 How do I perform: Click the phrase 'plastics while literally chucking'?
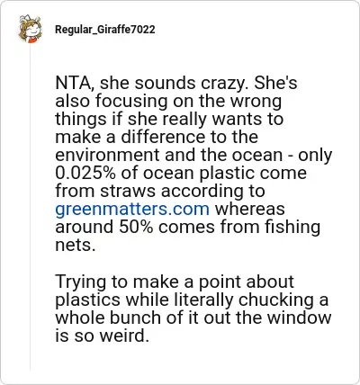(184, 300)
